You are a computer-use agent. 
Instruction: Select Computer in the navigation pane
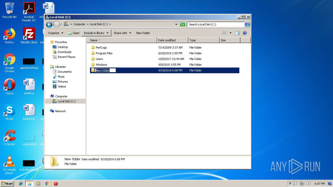point(61,96)
